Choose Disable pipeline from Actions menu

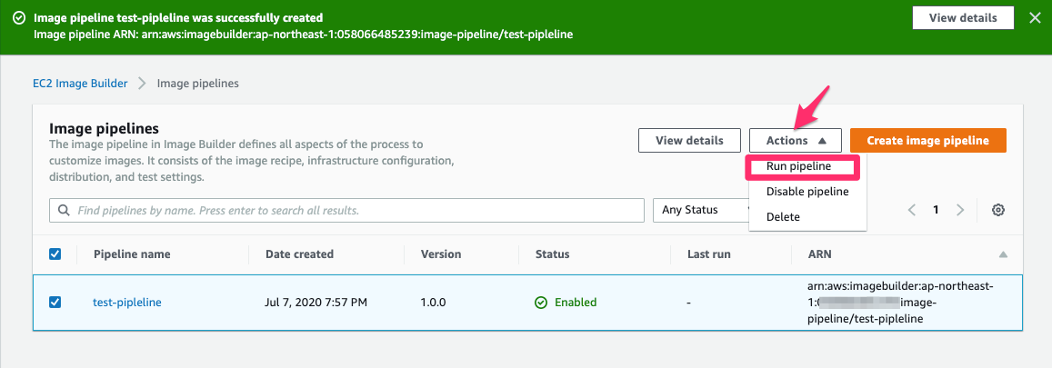[807, 192]
